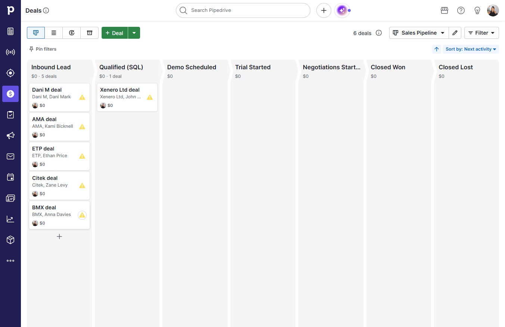The width and height of the screenshot is (505, 327).
Task: Click owner avatar on AMA deal card
Action: (35, 135)
